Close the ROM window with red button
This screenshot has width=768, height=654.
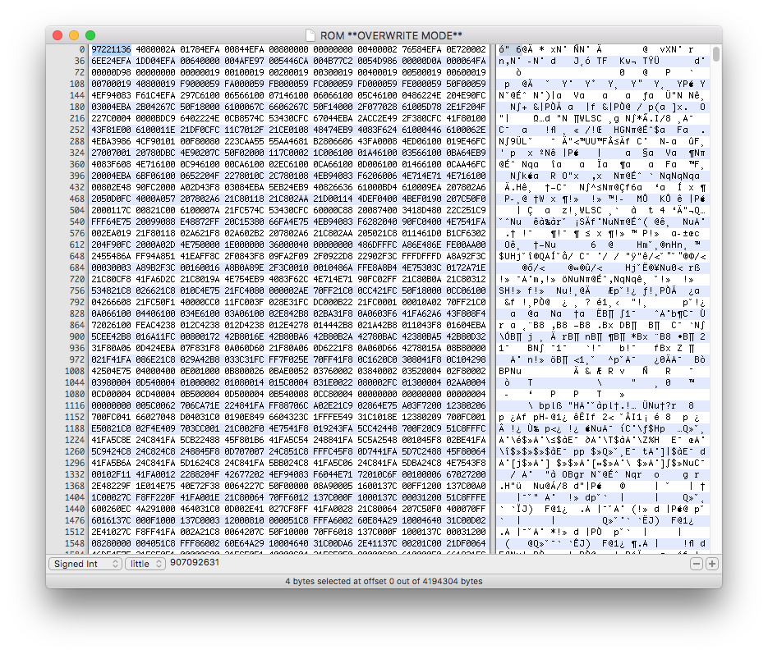57,35
